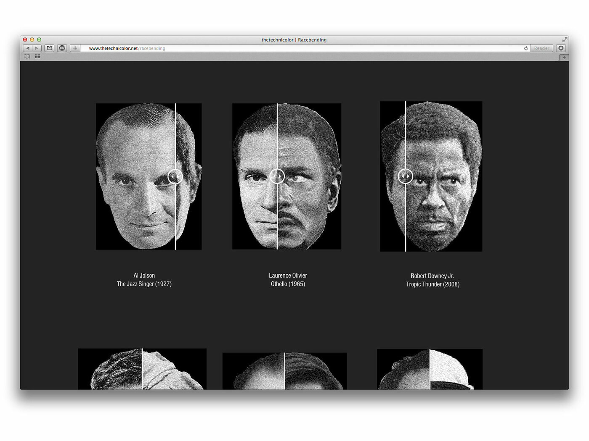Open a new tab with the tab bar plus
The image size is (589, 441).
point(564,57)
